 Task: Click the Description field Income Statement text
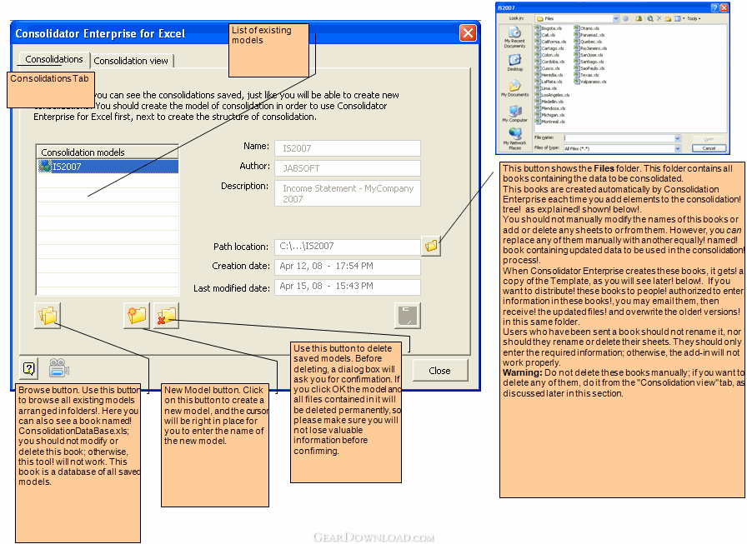tap(348, 193)
